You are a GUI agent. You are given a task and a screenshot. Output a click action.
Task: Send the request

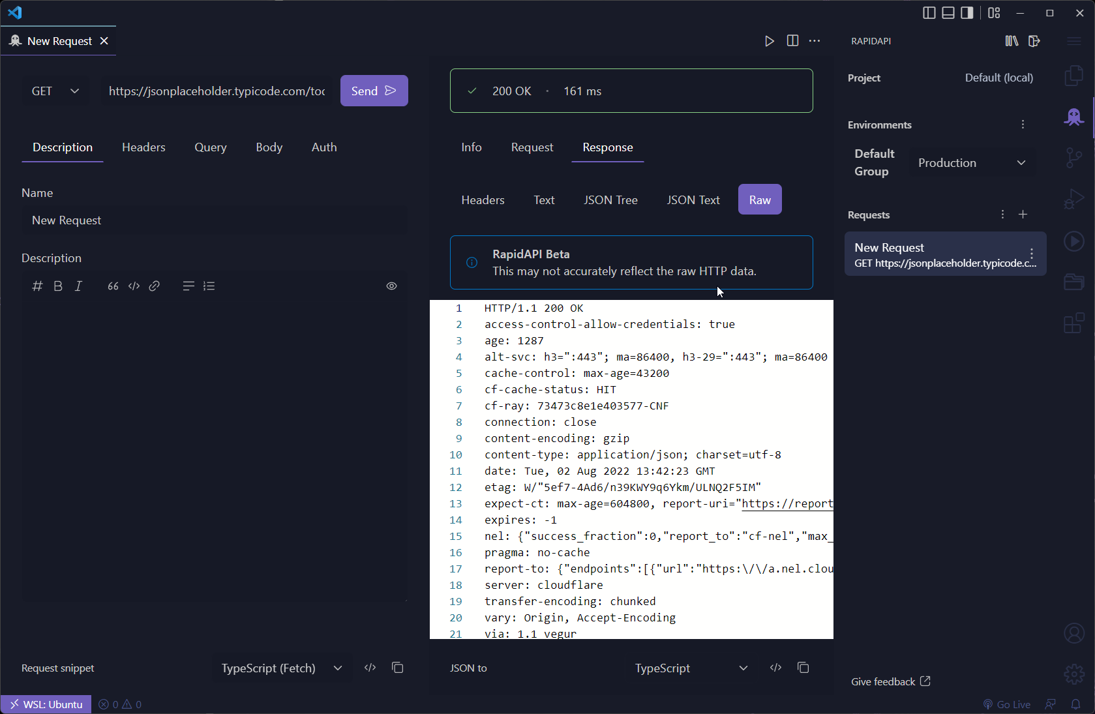click(x=374, y=91)
